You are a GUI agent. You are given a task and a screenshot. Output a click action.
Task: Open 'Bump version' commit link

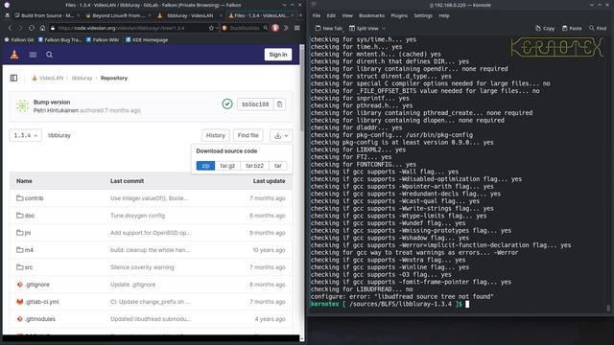52,103
